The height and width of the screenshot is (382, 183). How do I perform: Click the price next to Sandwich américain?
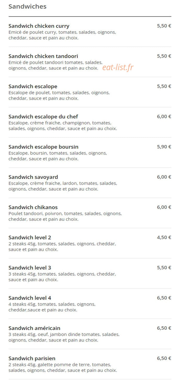164,328
